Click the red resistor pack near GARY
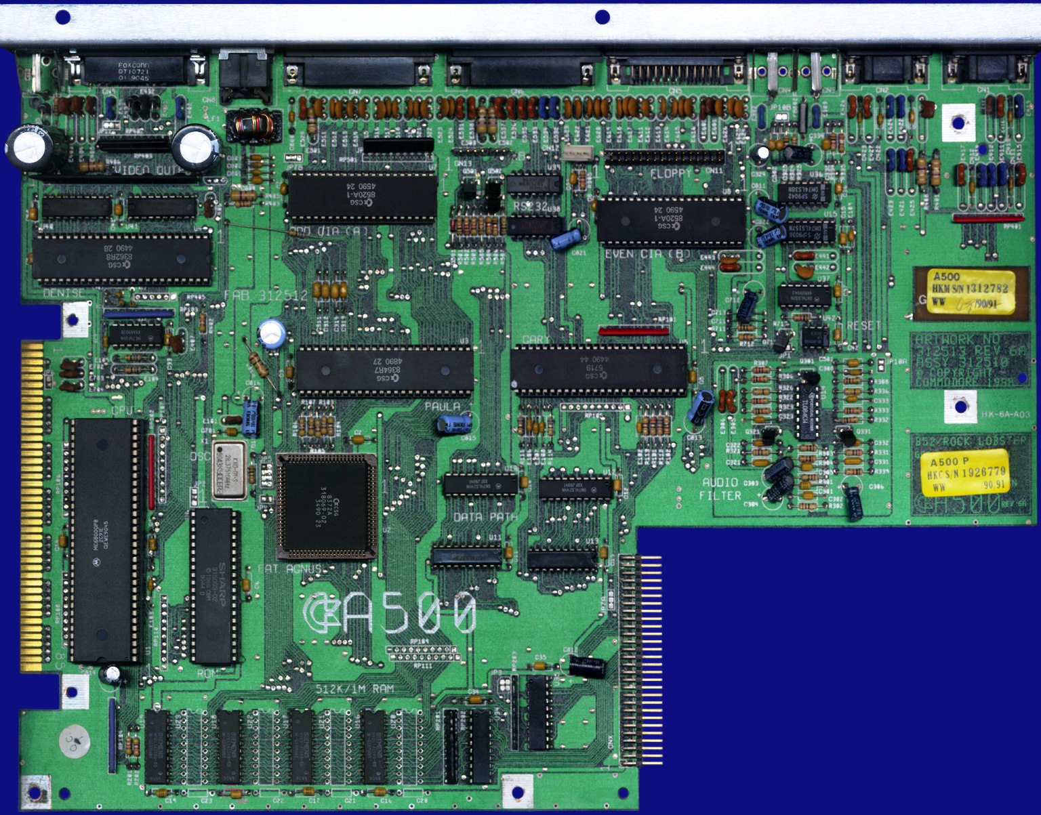Viewport: 1041px width, 815px height. click(x=633, y=331)
